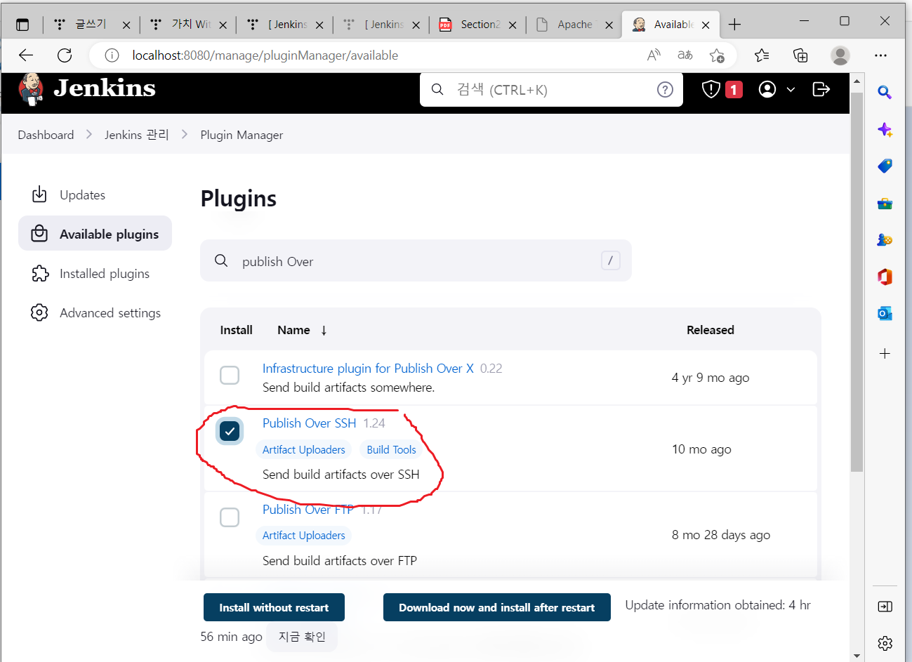View site information icon beside localhost URL
This screenshot has height=662, width=912.
point(112,55)
